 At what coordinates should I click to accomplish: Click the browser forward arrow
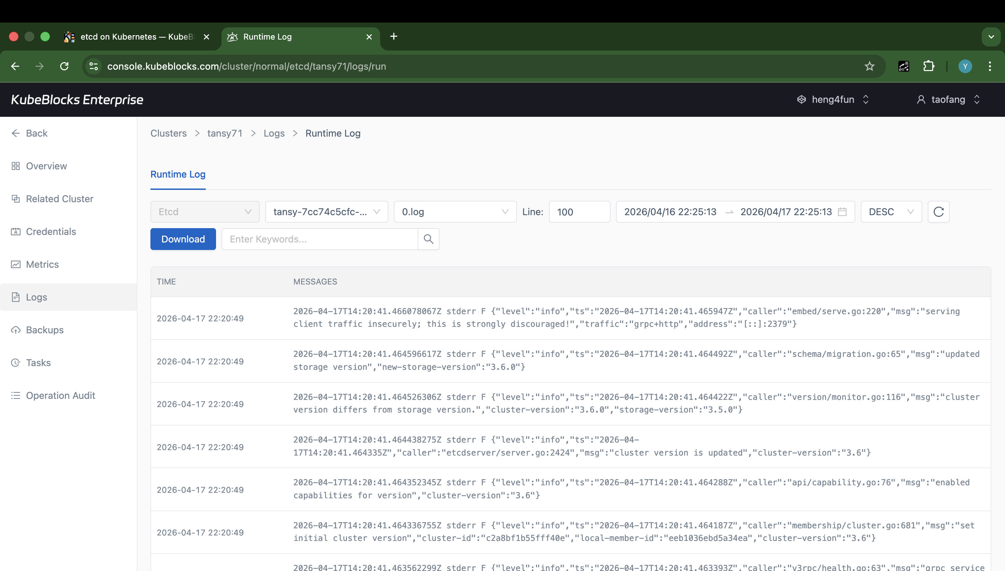click(40, 66)
